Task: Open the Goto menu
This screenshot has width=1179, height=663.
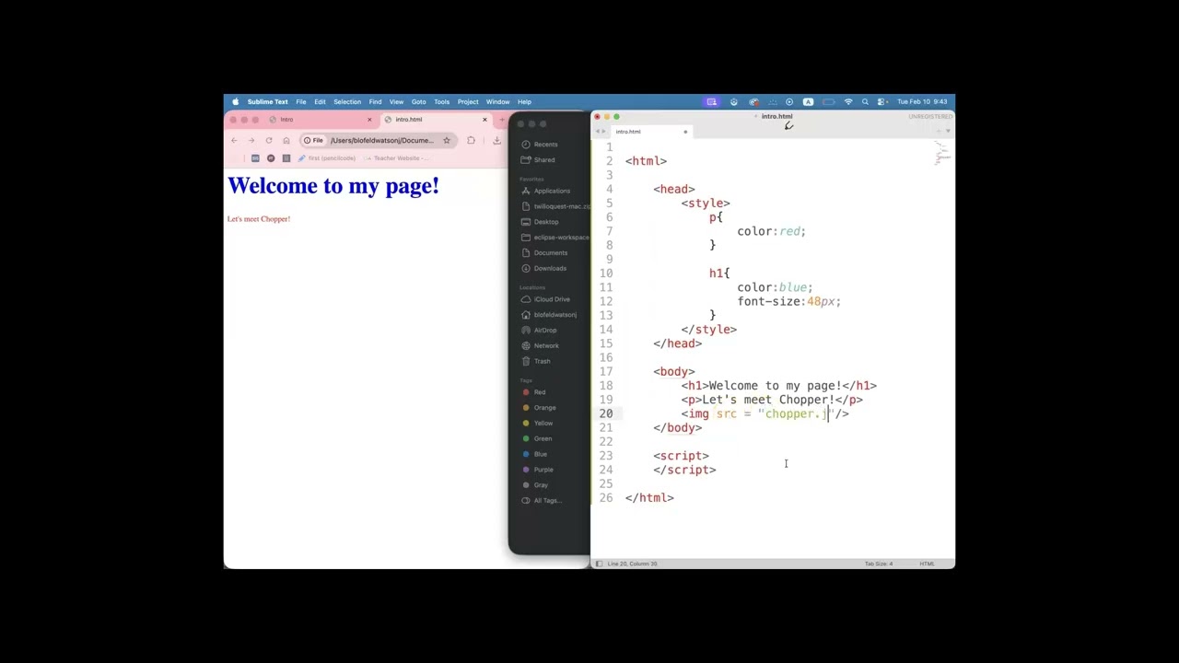Action: pos(419,102)
